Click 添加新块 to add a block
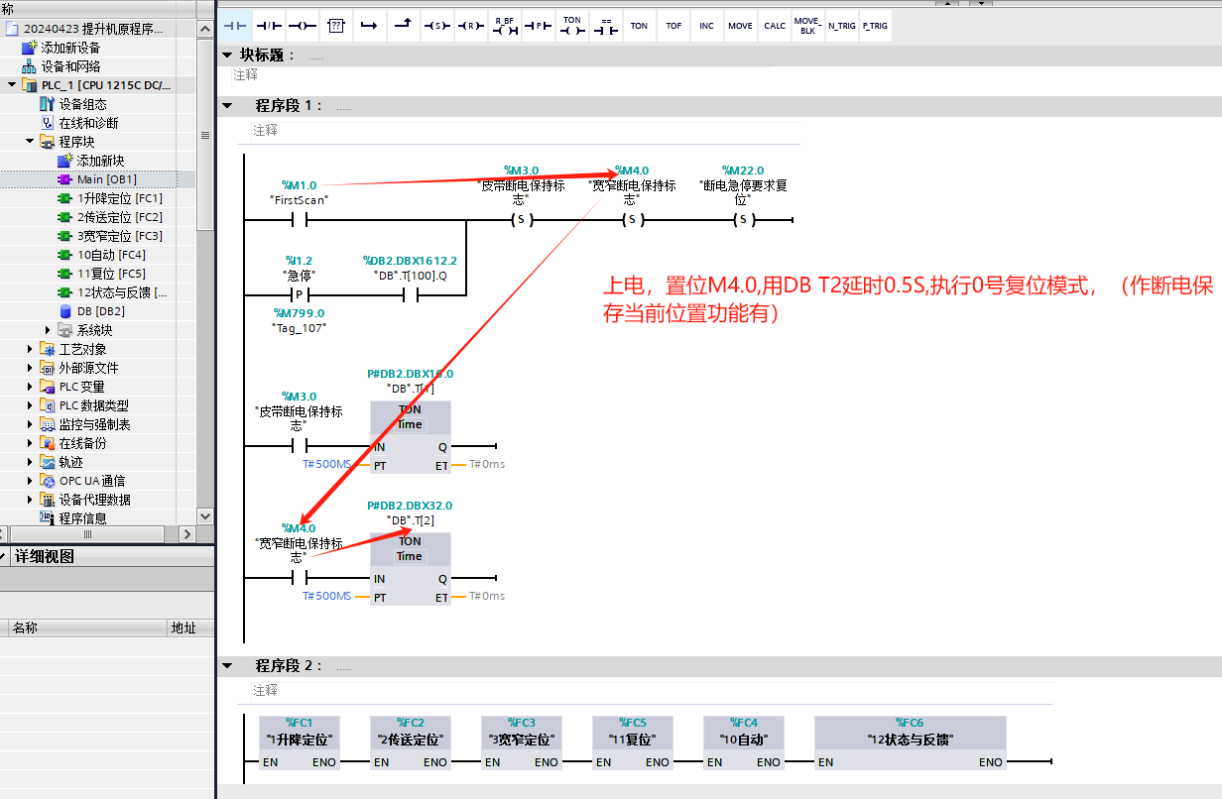Viewport: 1222px width, 799px height. pyautogui.click(x=100, y=161)
